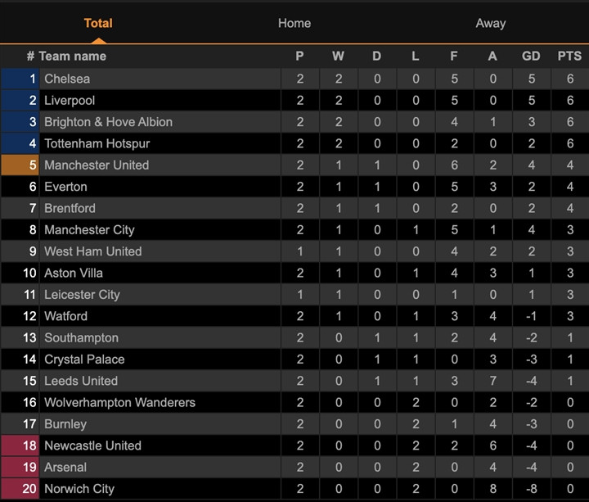This screenshot has width=589, height=502.
Task: Open Wolverhampton Wanderers team link
Action: click(119, 402)
